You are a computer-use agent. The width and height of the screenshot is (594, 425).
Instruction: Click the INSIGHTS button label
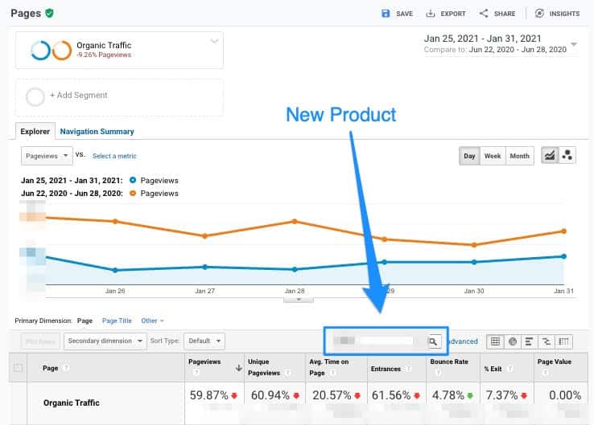564,14
